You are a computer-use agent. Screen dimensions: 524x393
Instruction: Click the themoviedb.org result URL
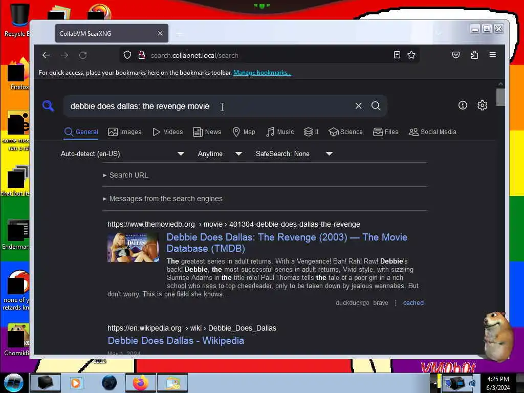[x=233, y=224]
